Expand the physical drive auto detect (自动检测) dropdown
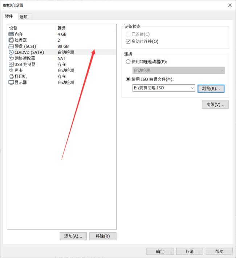 tap(178, 70)
